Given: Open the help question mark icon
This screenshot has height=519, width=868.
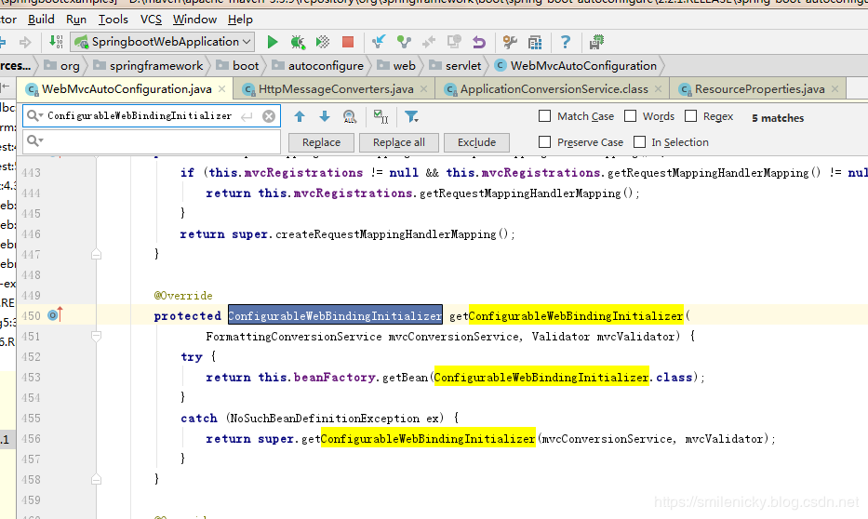Looking at the screenshot, I should pos(566,42).
